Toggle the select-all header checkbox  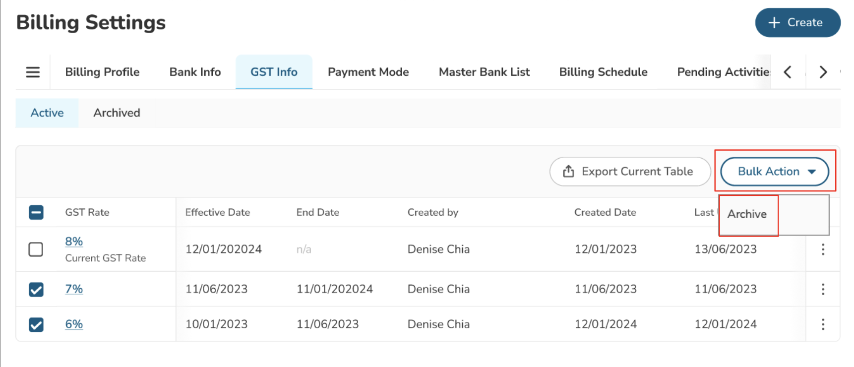coord(36,212)
